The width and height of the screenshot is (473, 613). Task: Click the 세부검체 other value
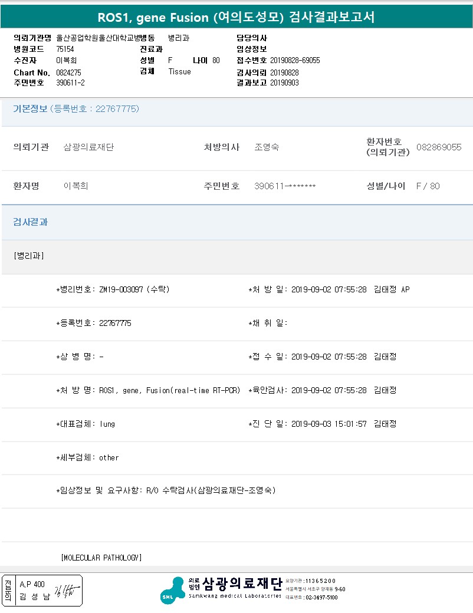tap(109, 457)
